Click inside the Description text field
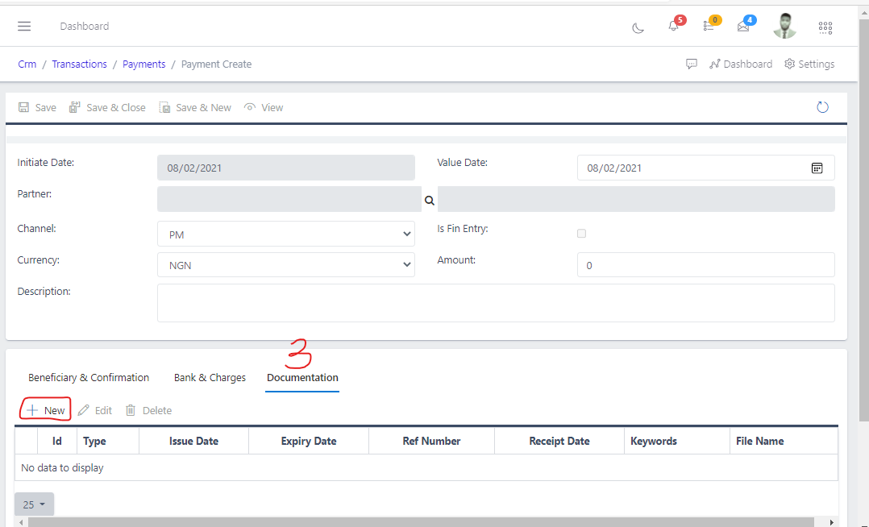The image size is (869, 527). tap(496, 302)
